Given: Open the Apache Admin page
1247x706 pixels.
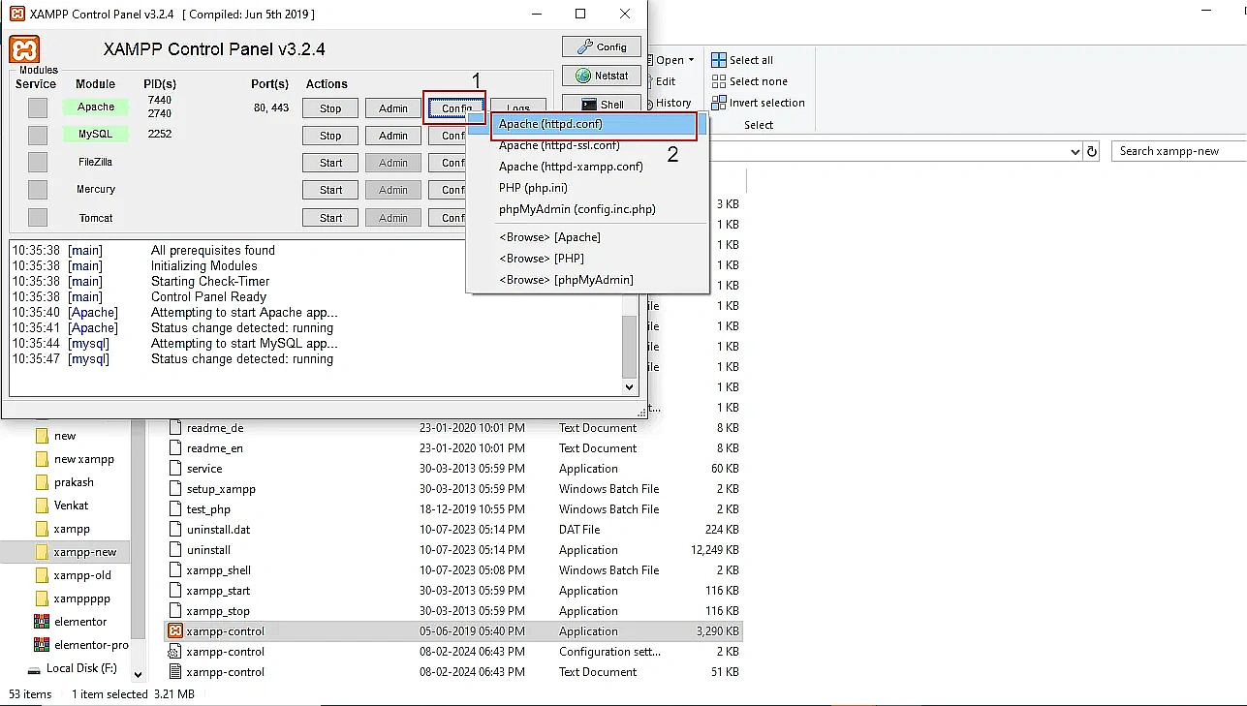Looking at the screenshot, I should coord(392,108).
